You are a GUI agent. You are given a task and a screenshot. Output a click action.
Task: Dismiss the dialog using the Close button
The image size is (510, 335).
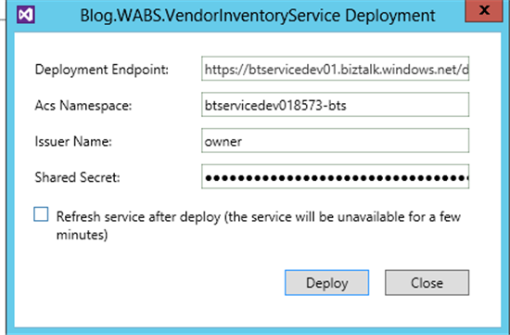427,283
